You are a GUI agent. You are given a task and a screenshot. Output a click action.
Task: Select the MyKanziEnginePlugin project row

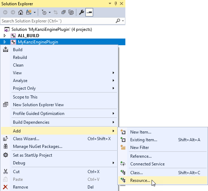click(x=63, y=42)
